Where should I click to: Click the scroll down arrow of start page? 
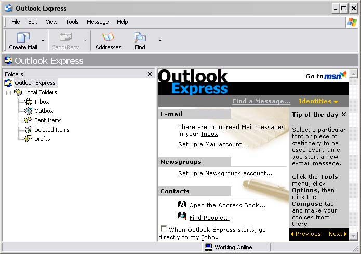click(353, 236)
